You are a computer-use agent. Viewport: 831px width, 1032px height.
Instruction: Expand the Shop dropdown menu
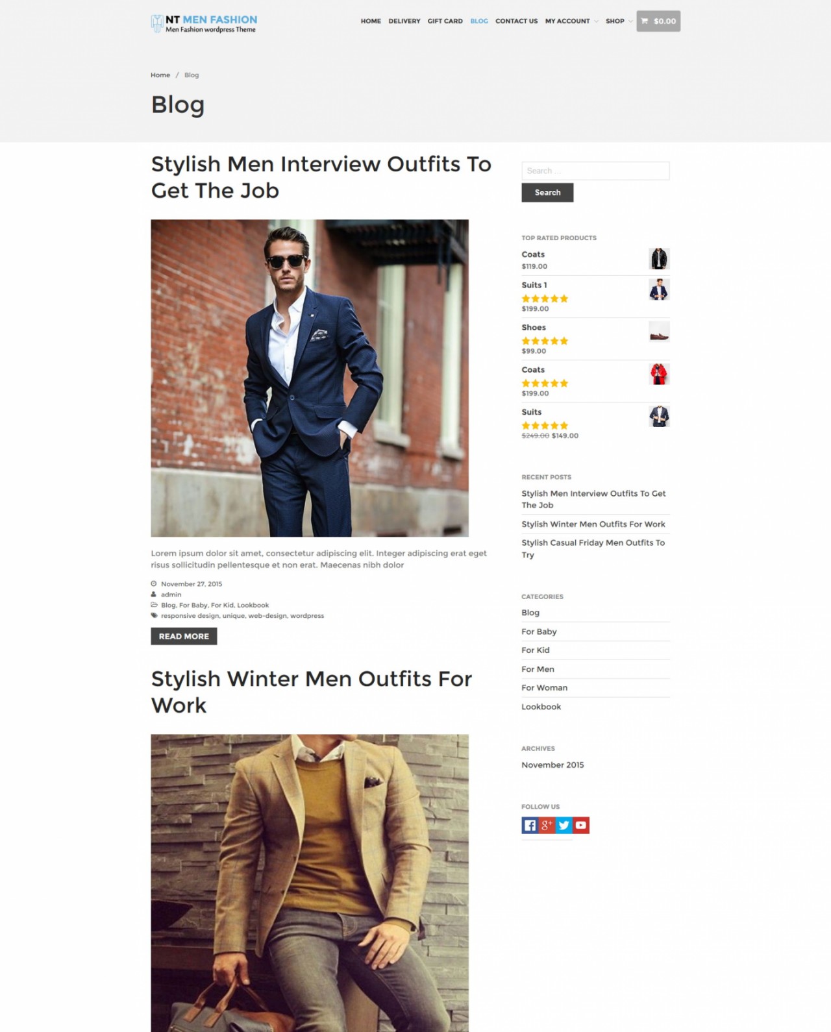coord(619,21)
